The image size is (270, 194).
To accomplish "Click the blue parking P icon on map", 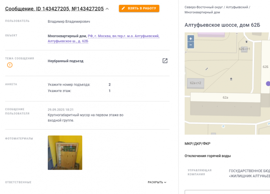I will pos(223,127).
